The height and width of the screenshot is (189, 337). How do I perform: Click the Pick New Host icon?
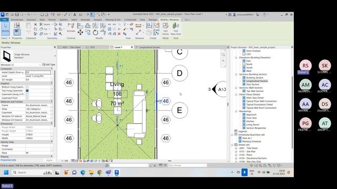point(175,29)
